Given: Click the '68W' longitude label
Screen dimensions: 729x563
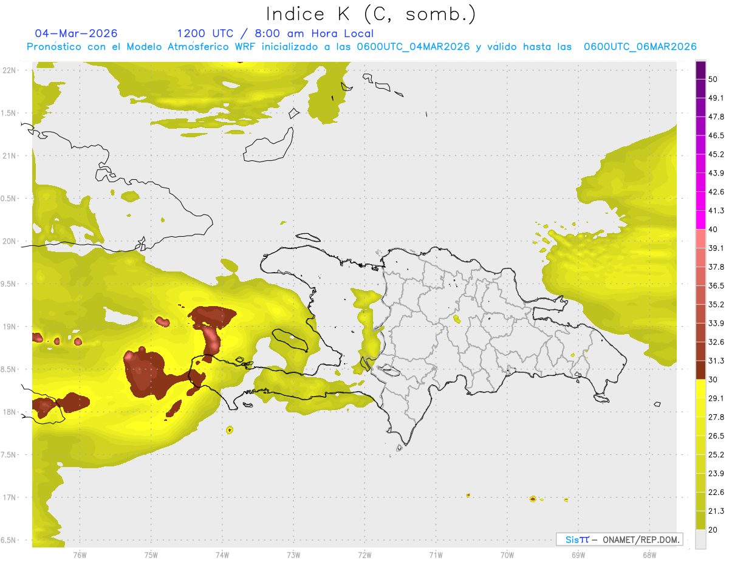Looking at the screenshot, I should point(649,555).
